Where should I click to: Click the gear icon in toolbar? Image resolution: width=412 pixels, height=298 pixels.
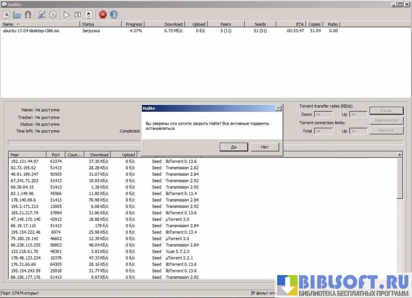(52, 14)
